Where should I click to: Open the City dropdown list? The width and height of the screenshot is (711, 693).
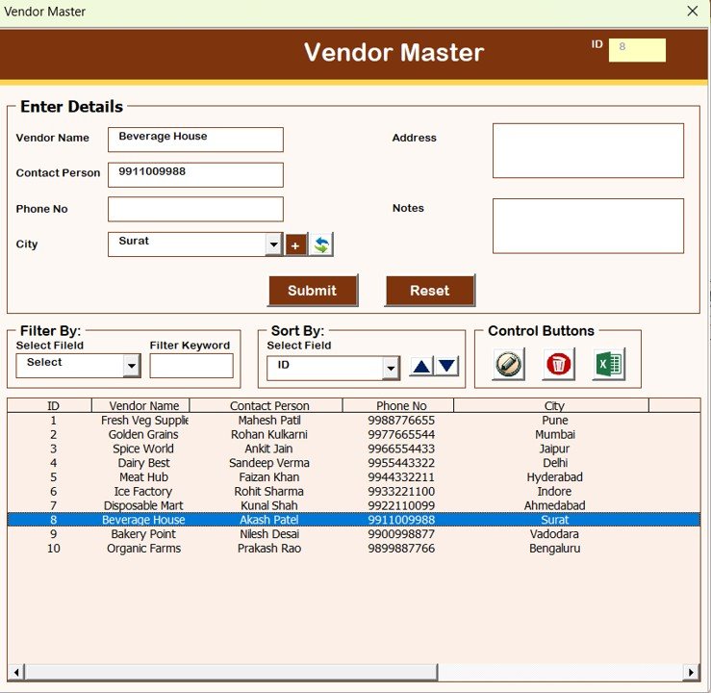[273, 245]
